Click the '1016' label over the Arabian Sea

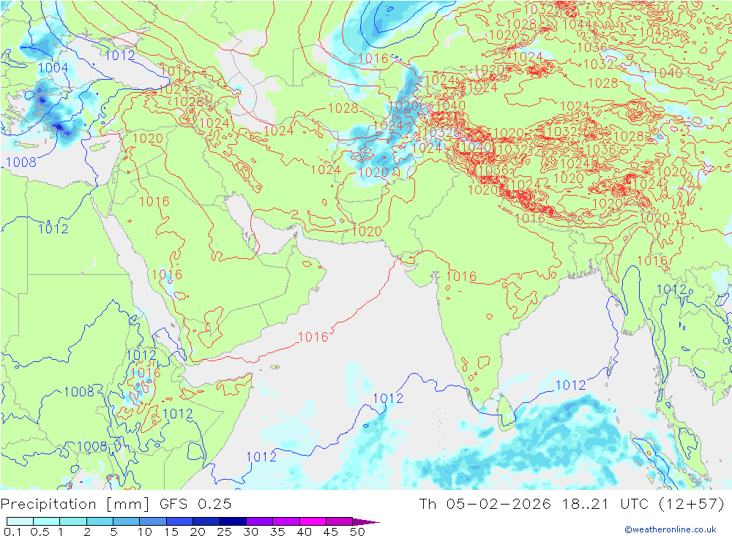pyautogui.click(x=313, y=337)
